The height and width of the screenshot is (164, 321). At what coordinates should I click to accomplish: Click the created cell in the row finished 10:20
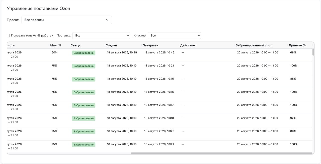tap(122, 131)
